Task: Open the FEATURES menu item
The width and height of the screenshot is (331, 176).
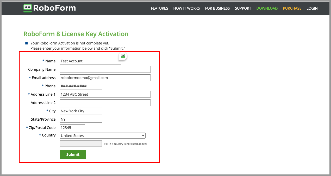Action: [x=159, y=8]
